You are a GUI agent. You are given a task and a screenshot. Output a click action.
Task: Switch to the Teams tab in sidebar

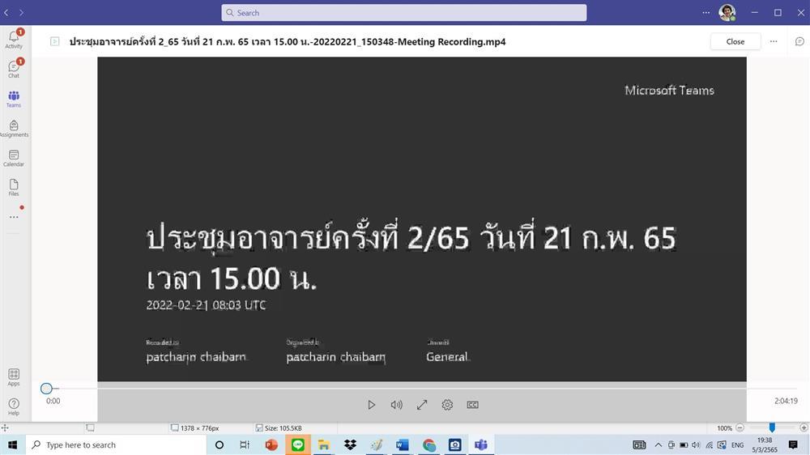click(x=14, y=99)
